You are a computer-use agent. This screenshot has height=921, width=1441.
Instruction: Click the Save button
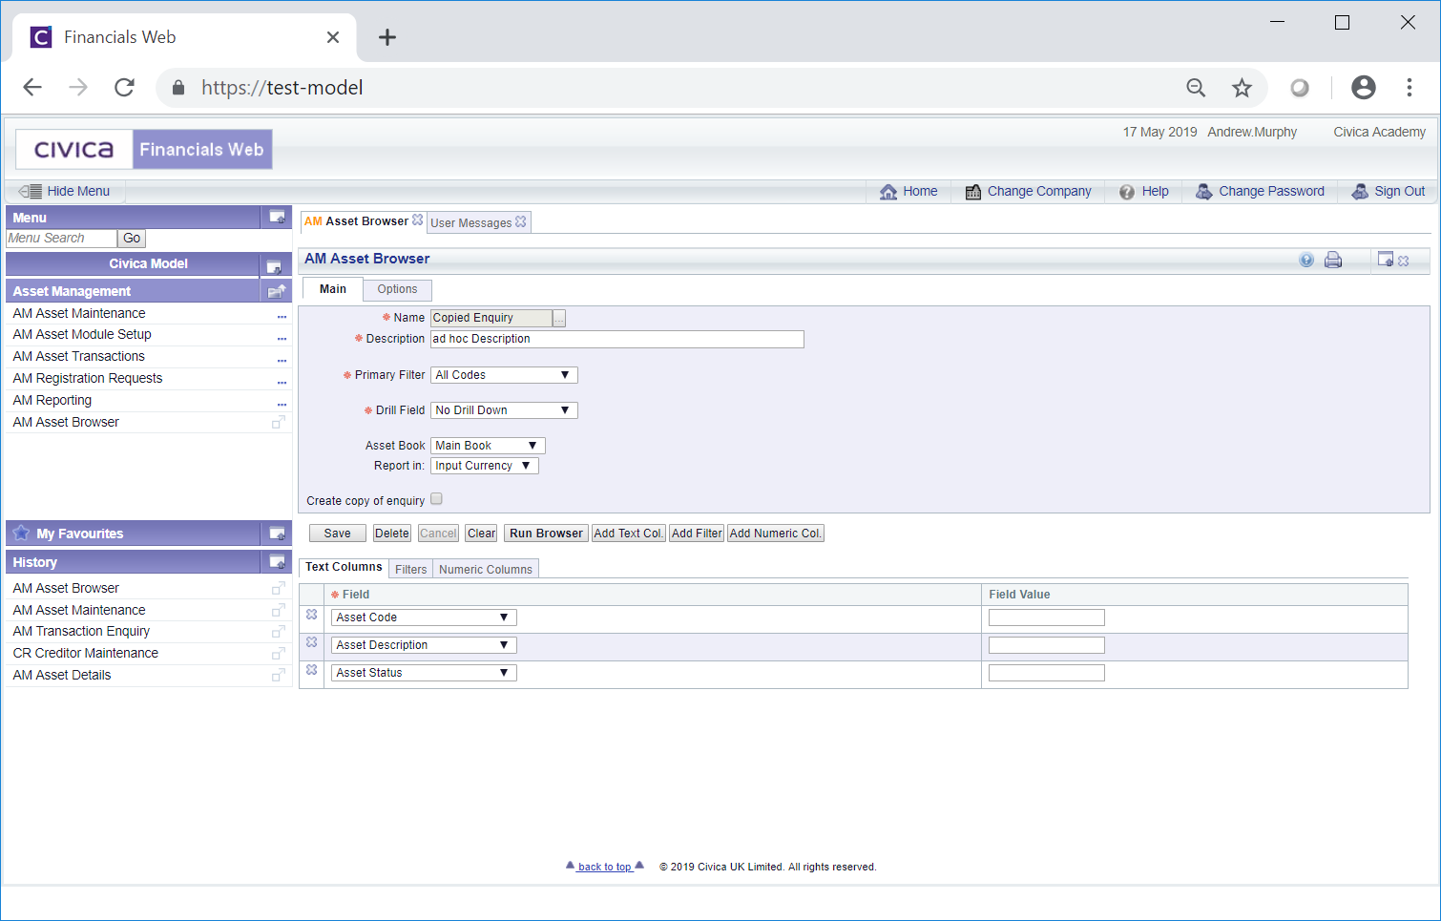click(x=338, y=534)
